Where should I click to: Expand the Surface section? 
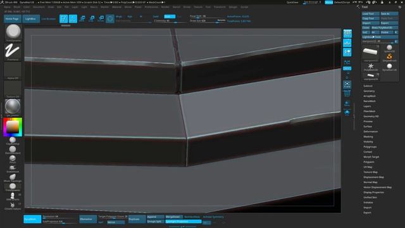pos(368,127)
